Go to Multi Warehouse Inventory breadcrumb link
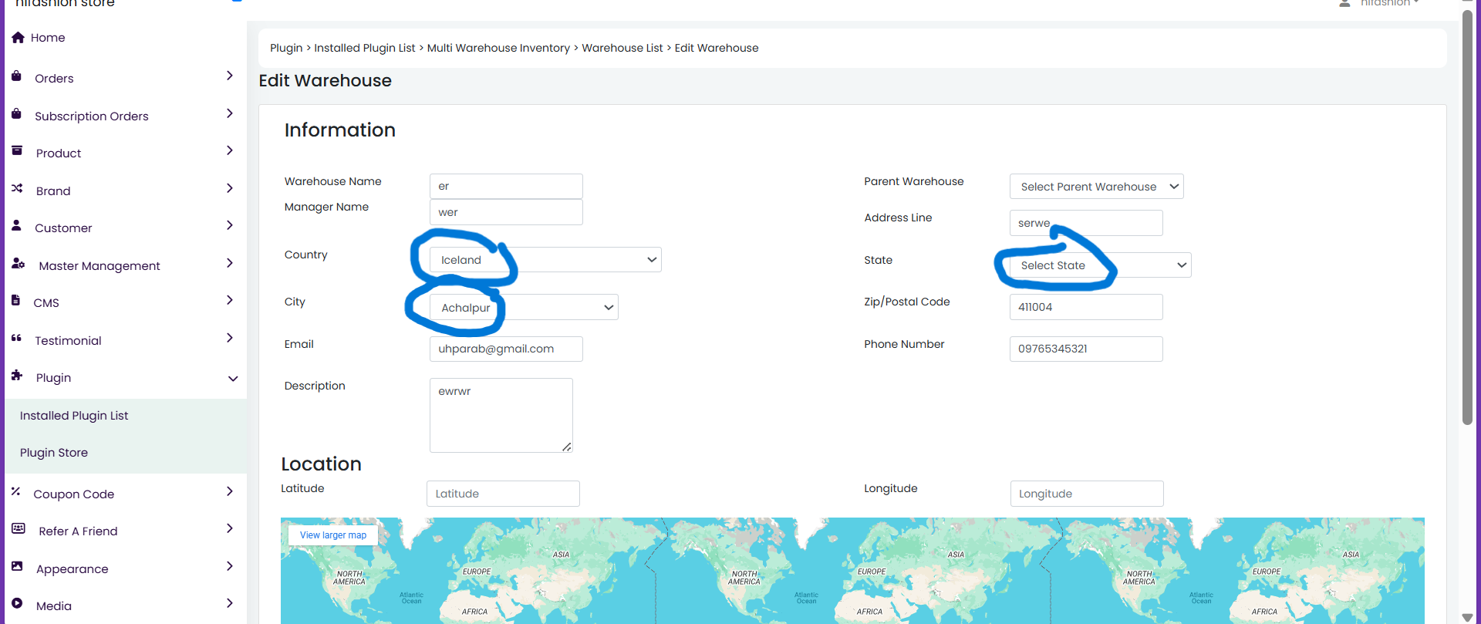The image size is (1481, 624). coord(498,48)
